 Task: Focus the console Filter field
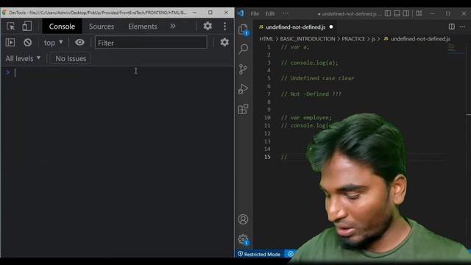pyautogui.click(x=151, y=43)
